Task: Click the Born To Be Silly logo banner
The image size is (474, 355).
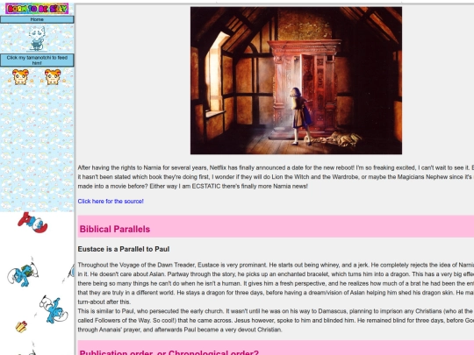Action: tap(37, 9)
